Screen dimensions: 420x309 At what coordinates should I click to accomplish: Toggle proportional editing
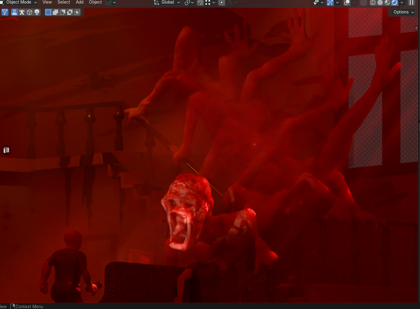[x=222, y=2]
